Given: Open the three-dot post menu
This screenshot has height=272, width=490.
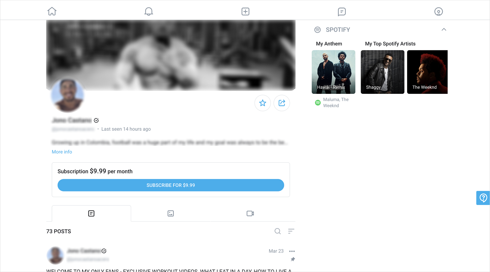Looking at the screenshot, I should [292, 251].
